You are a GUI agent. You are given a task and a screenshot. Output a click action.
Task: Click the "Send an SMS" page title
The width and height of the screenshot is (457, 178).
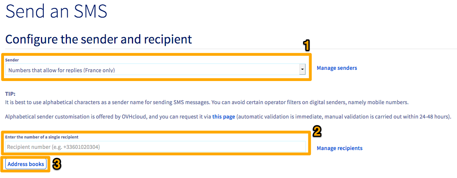[56, 12]
